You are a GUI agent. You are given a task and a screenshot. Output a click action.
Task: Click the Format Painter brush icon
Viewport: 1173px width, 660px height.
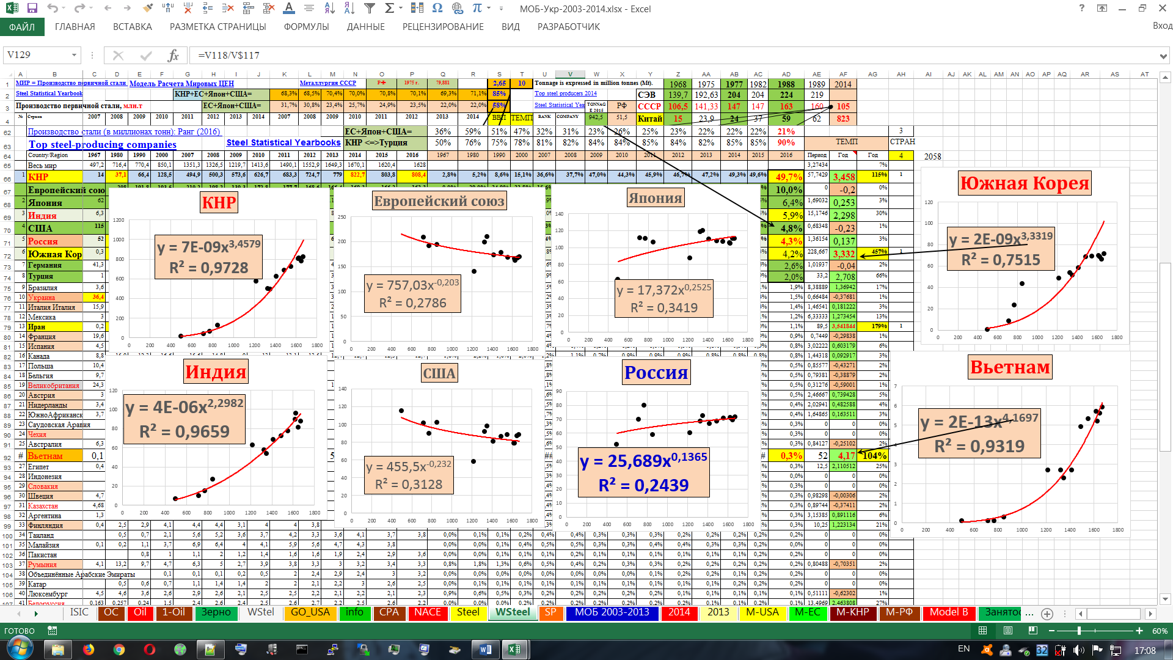[147, 9]
